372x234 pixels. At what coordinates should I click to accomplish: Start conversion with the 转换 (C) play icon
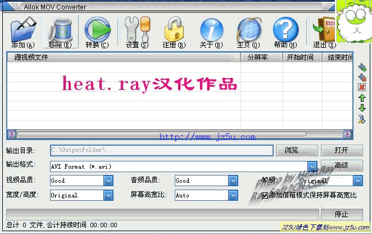[98, 29]
